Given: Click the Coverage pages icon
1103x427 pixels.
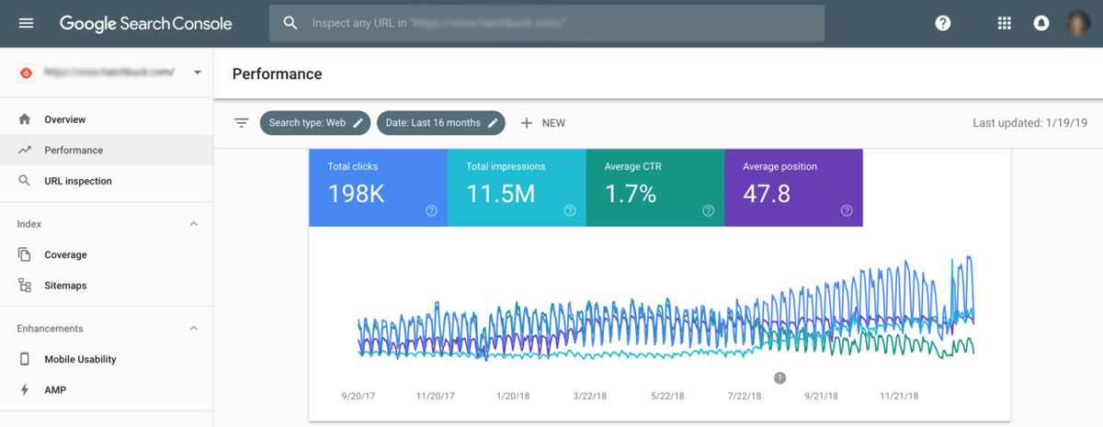Looking at the screenshot, I should click(25, 254).
